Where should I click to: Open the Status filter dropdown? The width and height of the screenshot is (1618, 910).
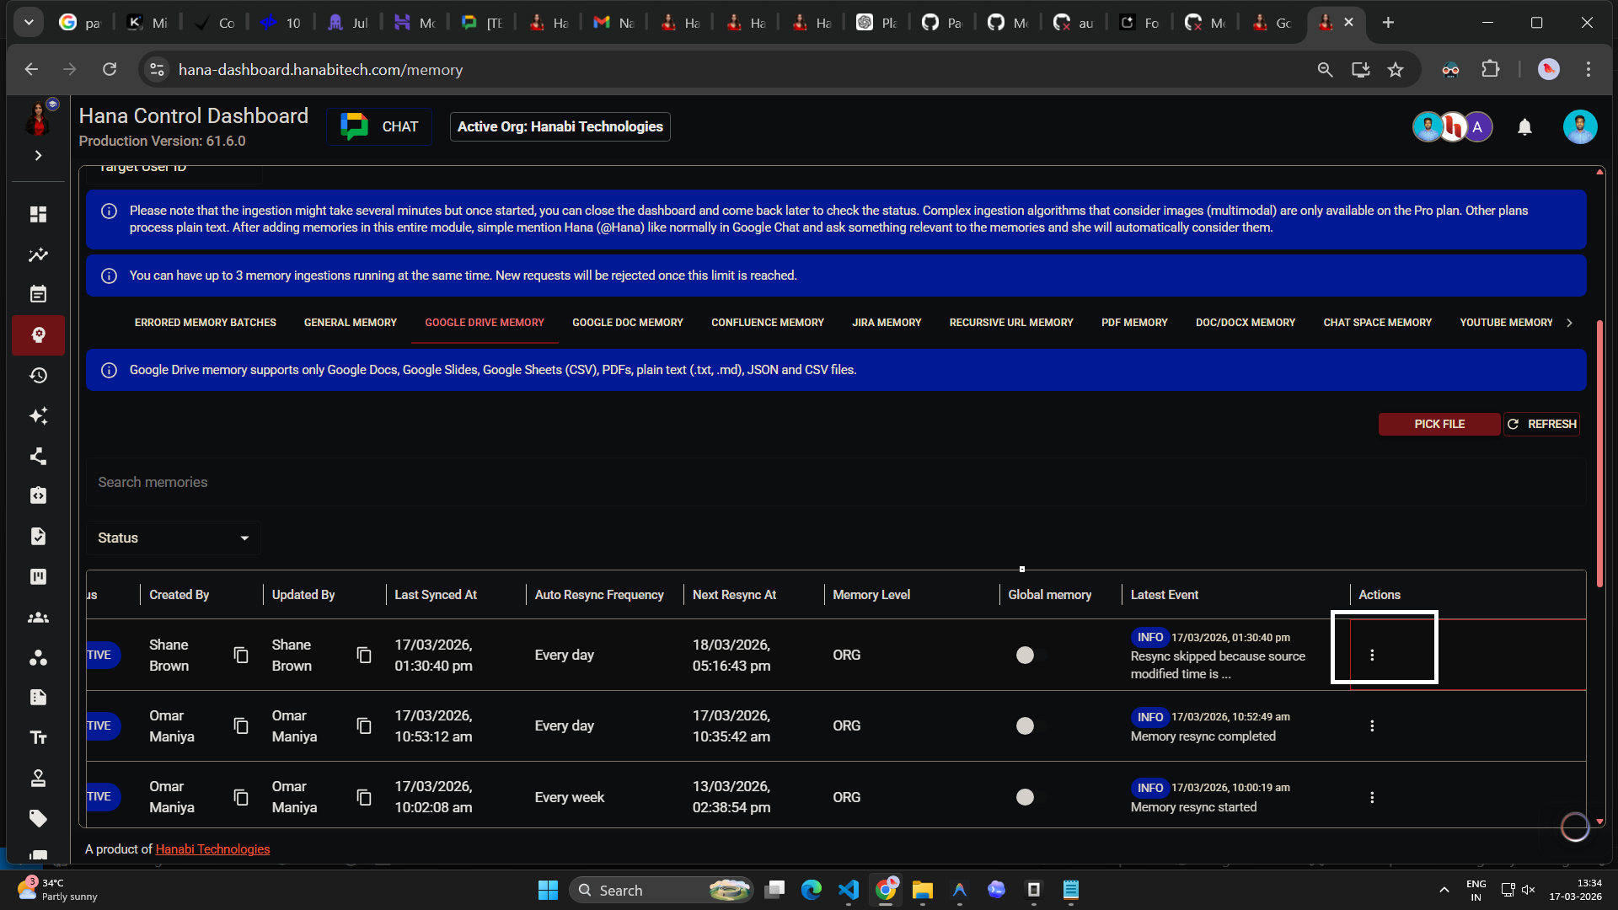click(173, 538)
